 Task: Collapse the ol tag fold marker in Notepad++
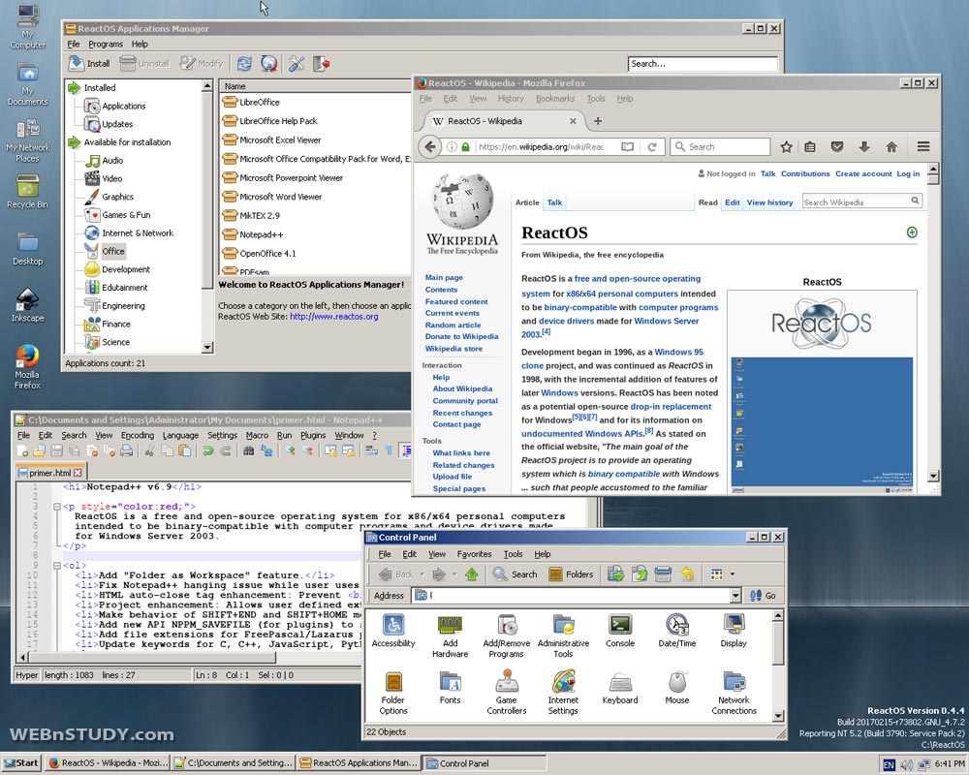pyautogui.click(x=57, y=566)
